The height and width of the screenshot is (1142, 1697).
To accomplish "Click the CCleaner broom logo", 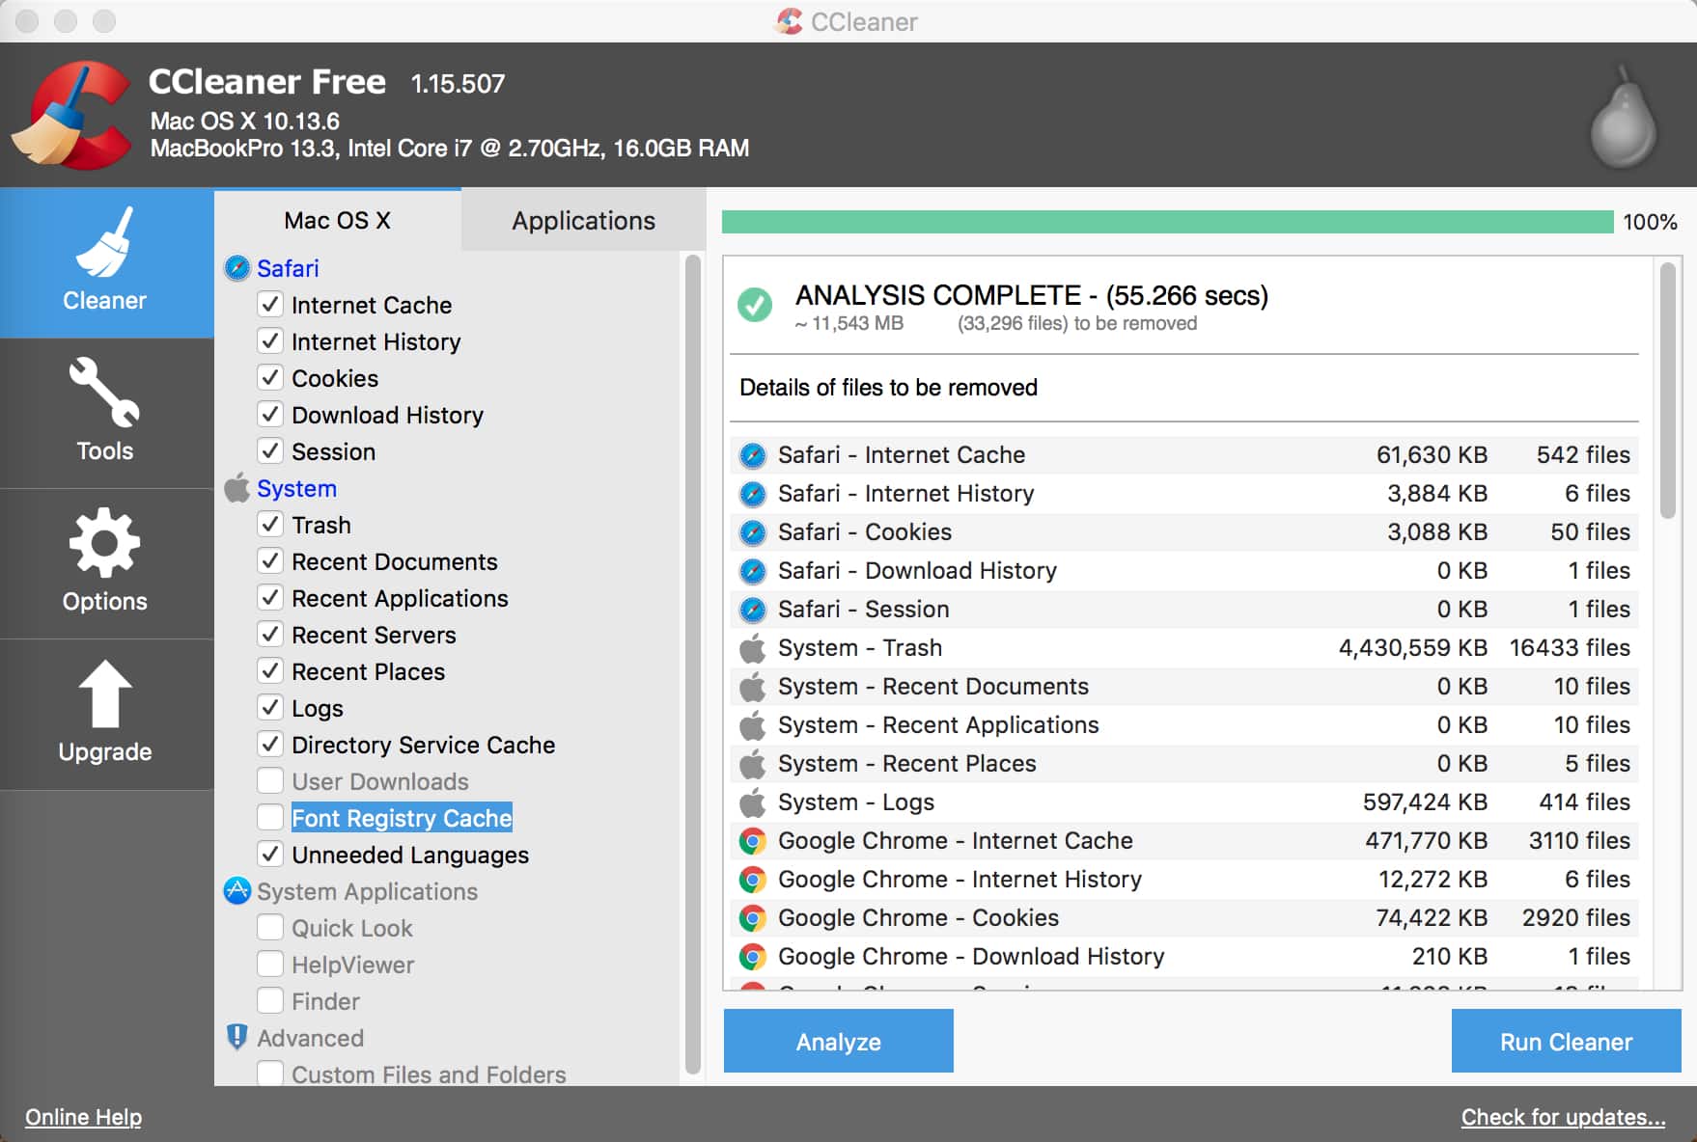I will click(73, 116).
